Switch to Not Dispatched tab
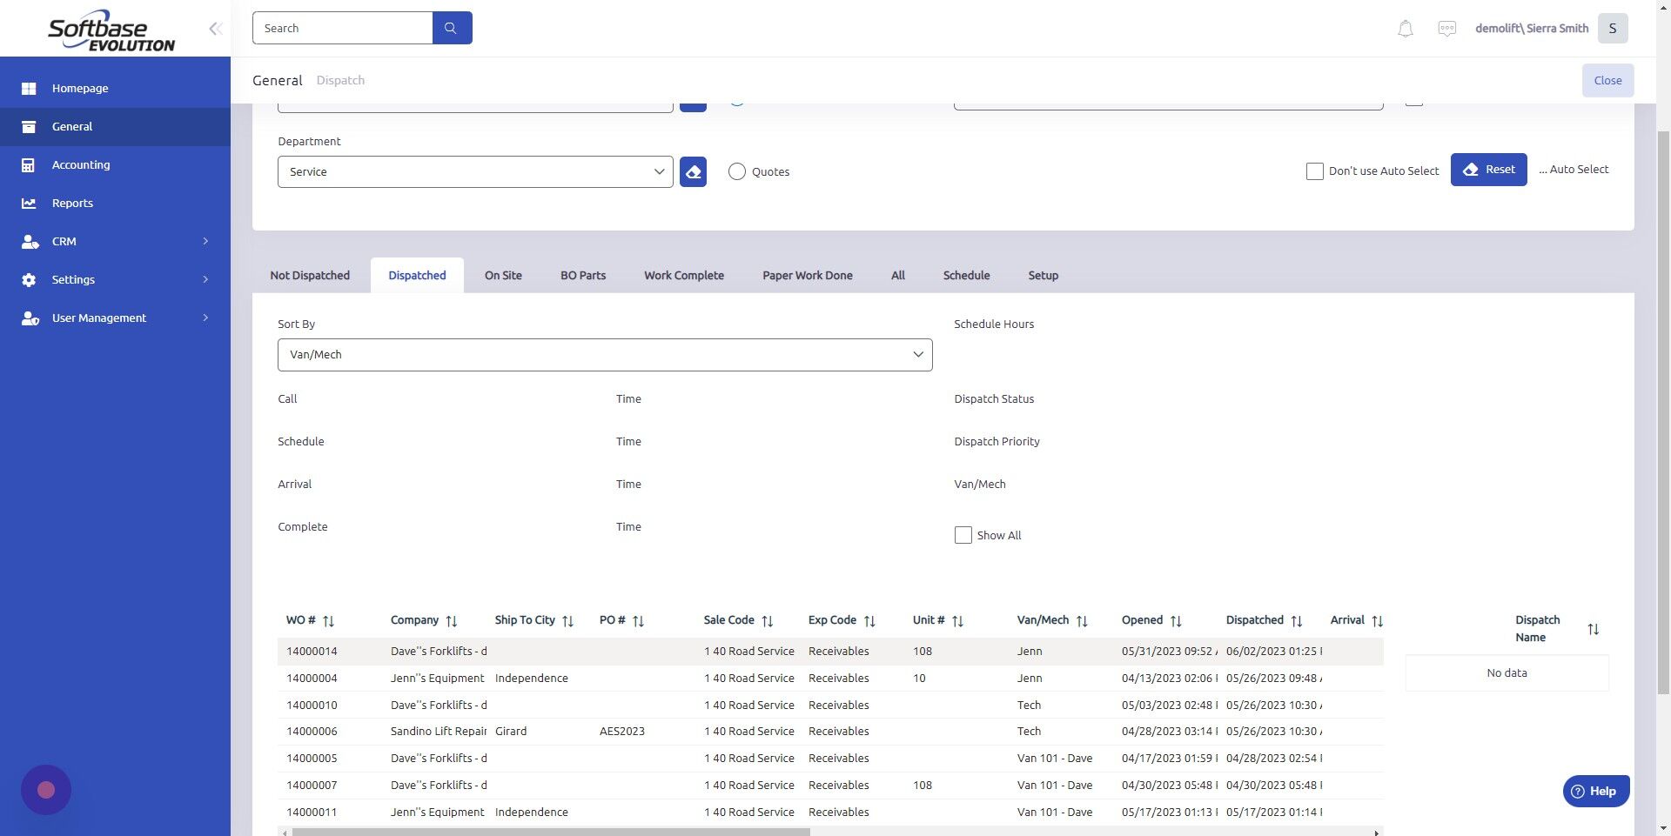 pos(310,275)
